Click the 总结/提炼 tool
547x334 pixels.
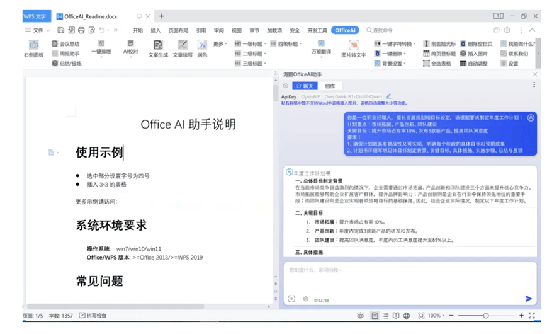coord(67,63)
